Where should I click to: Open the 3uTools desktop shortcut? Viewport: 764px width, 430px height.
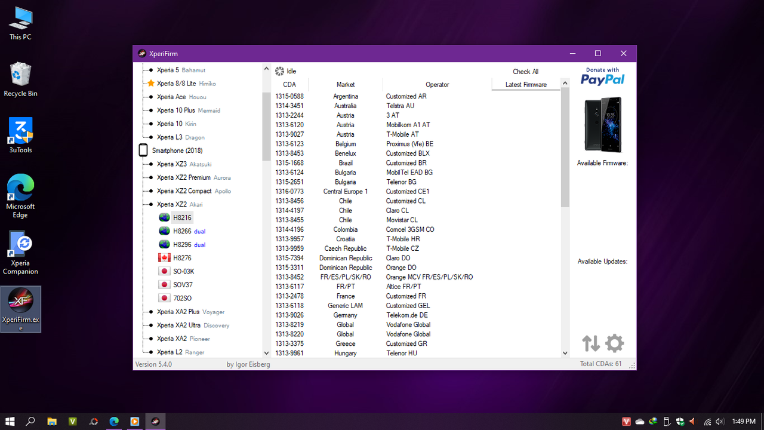click(x=20, y=136)
